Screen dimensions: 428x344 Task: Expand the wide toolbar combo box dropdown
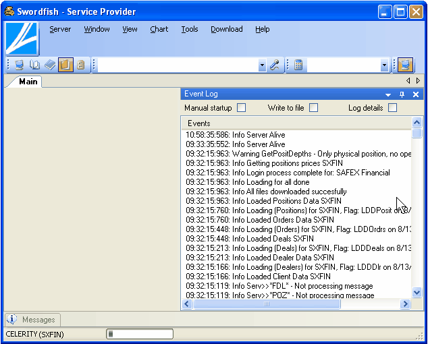[262, 65]
